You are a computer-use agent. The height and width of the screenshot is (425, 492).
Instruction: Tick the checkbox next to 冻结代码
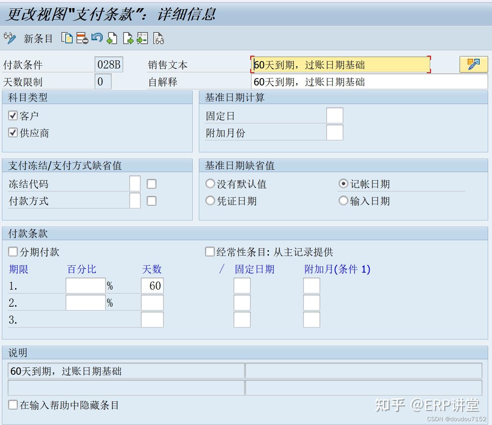point(151,184)
